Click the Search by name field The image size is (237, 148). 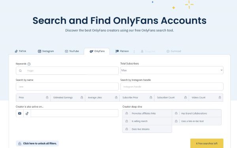click(67, 87)
